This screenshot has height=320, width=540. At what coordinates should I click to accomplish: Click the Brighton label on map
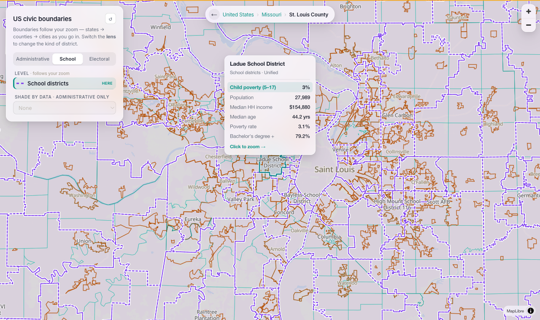pos(351,6)
